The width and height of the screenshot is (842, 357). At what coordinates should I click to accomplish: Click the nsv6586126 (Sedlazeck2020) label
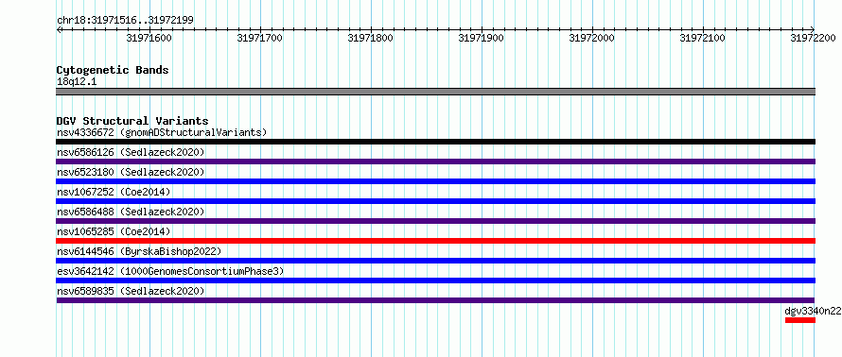(x=131, y=152)
